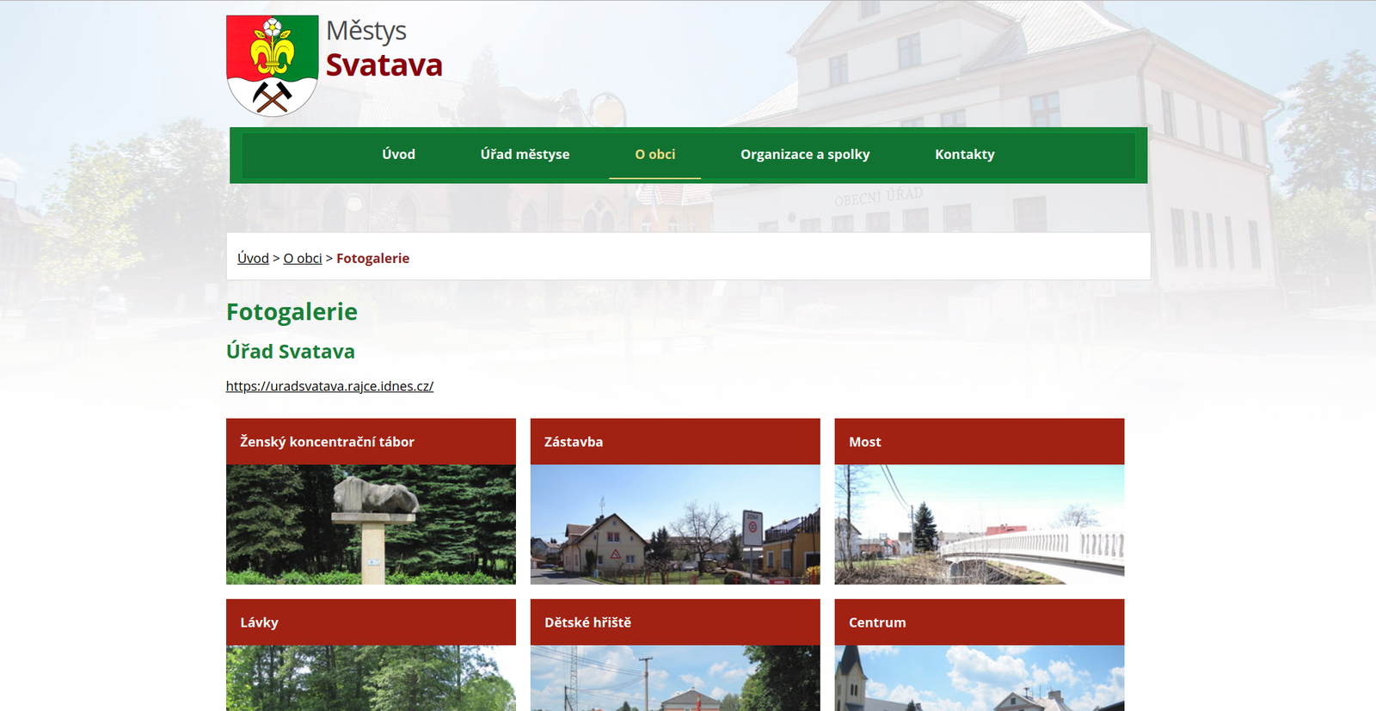Click the Centrum church photo thumbnail
1376x711 pixels.
click(x=979, y=677)
